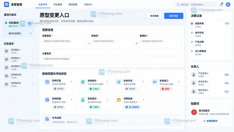Viewport: 234px width, 132px height.
Task: Click the red 阻塞项 alert icon
Action: [194, 112]
